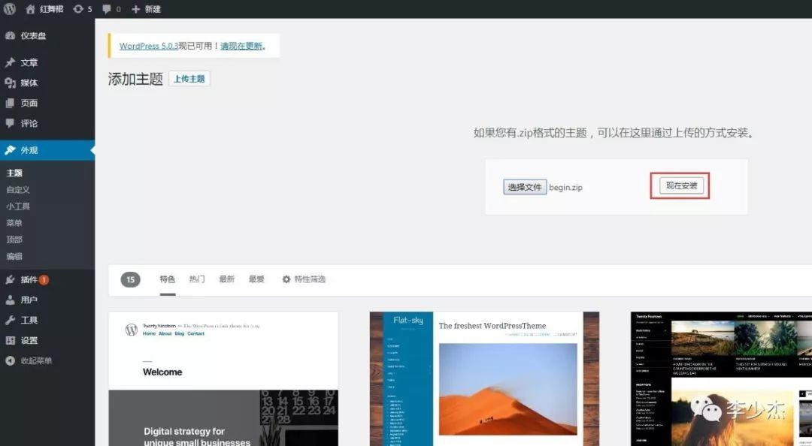
Task: Click the 上传主题 upload theme button
Action: pos(189,79)
